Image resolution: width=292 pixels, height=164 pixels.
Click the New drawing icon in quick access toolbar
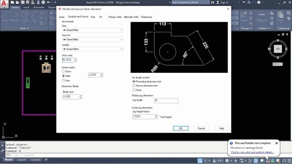coord(12,2)
